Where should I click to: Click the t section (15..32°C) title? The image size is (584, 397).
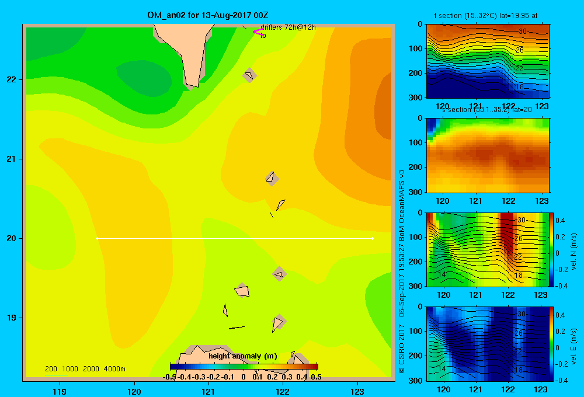point(486,16)
